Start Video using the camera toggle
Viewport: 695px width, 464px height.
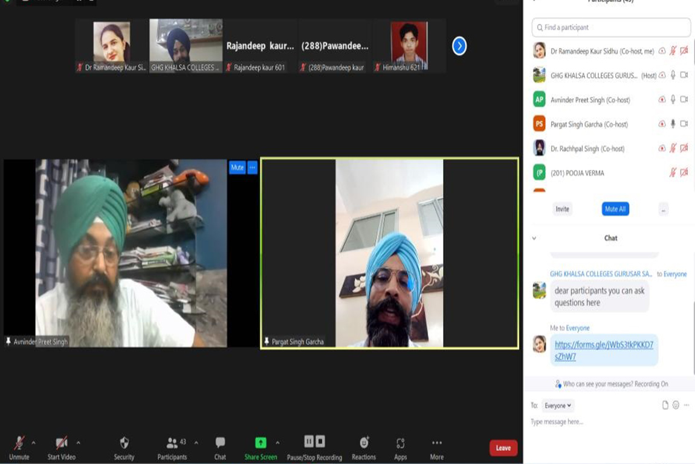coord(61,443)
